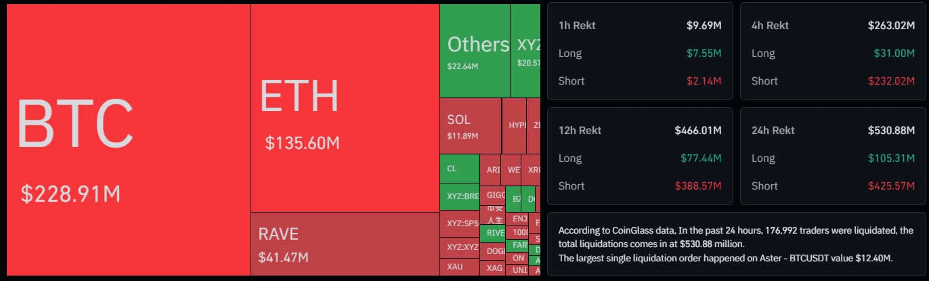Select the XAG tile
This screenshot has height=281, width=929.
point(494,269)
